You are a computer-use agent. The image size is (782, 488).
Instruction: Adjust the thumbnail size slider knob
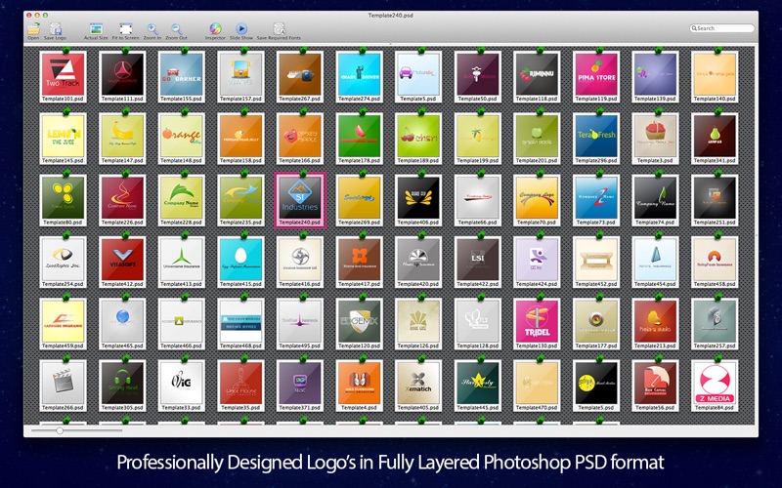coord(60,430)
